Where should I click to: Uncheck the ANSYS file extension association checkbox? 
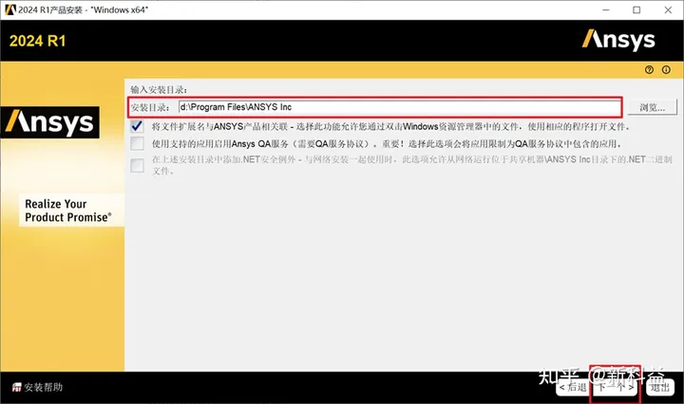tap(137, 126)
